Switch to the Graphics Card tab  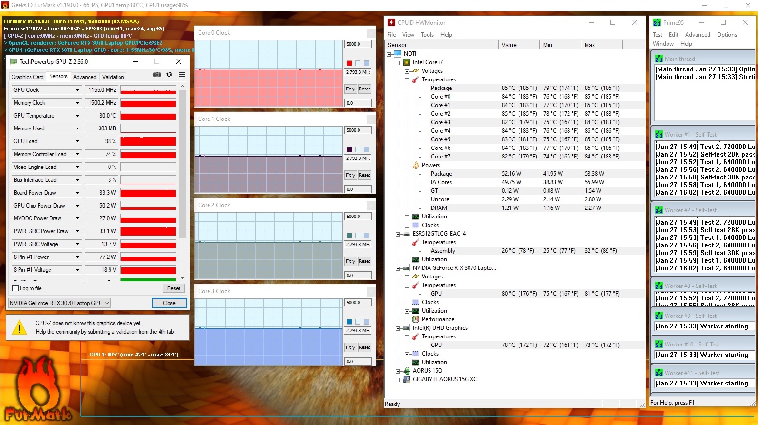pyautogui.click(x=28, y=77)
